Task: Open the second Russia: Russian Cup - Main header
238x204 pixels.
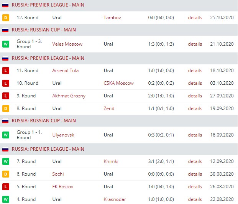Action: click(x=44, y=120)
